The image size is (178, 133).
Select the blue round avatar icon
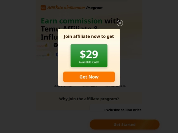tap(57, 55)
